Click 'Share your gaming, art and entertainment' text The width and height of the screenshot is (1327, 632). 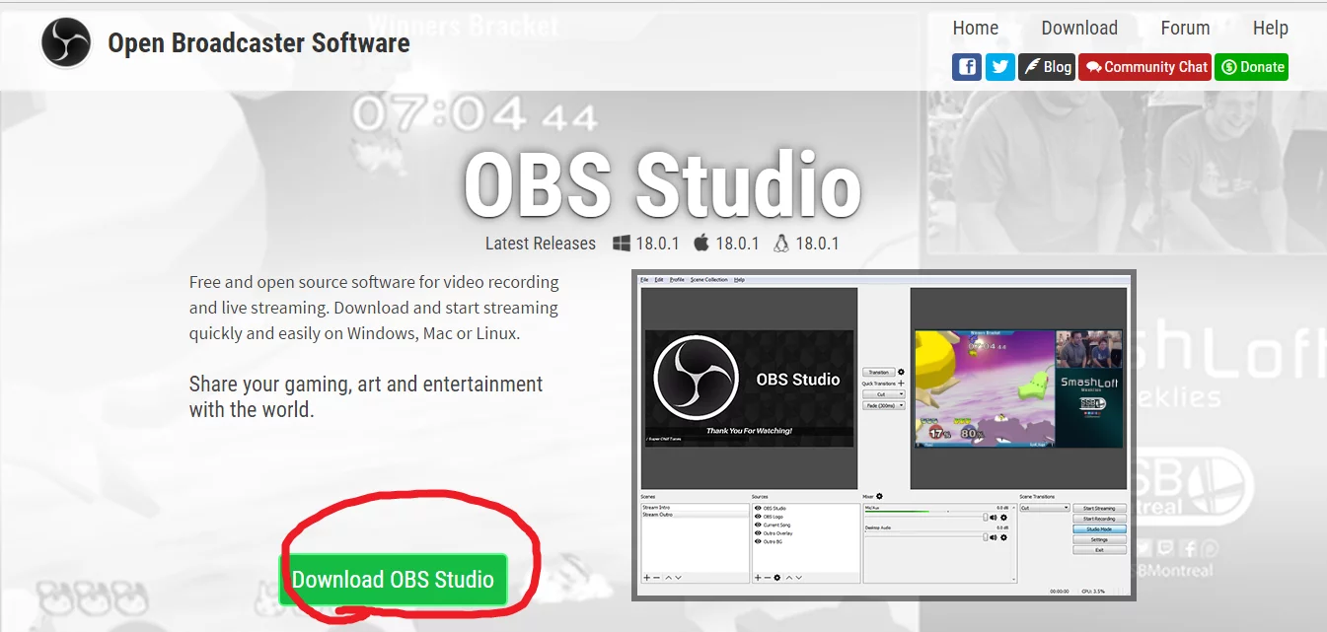(366, 396)
